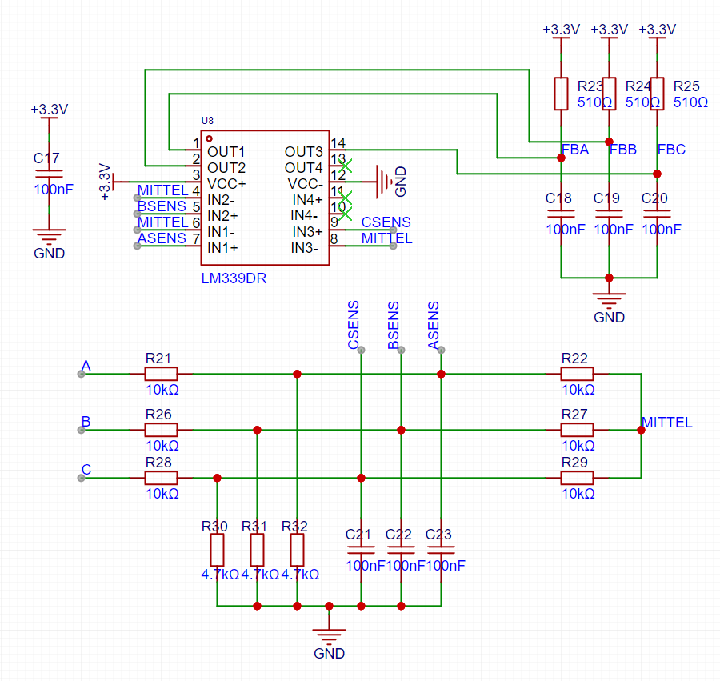Click the no-connect X on pin 13
The width and height of the screenshot is (720, 681).
tap(346, 166)
